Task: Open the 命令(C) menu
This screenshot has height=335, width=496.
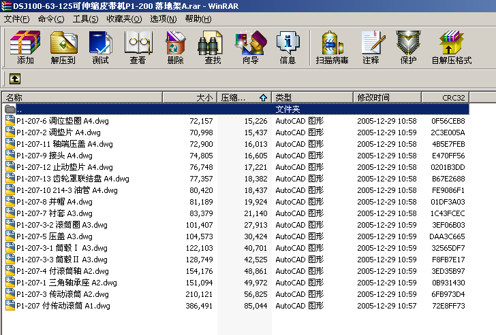Action: click(51, 19)
